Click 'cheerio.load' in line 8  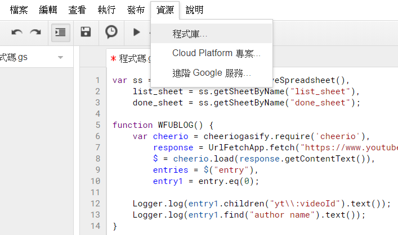tap(204, 159)
